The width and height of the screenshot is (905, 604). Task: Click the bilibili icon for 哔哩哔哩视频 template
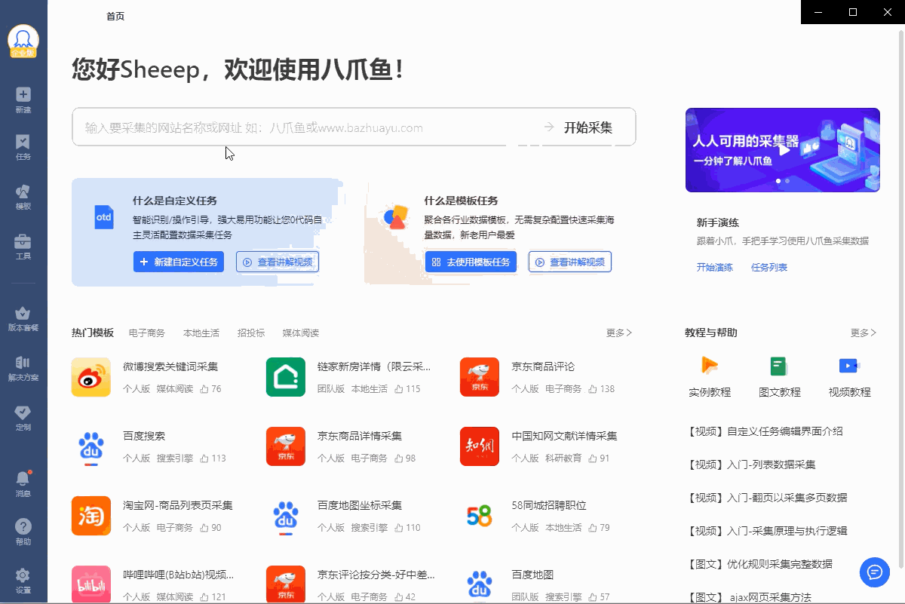coord(91,584)
